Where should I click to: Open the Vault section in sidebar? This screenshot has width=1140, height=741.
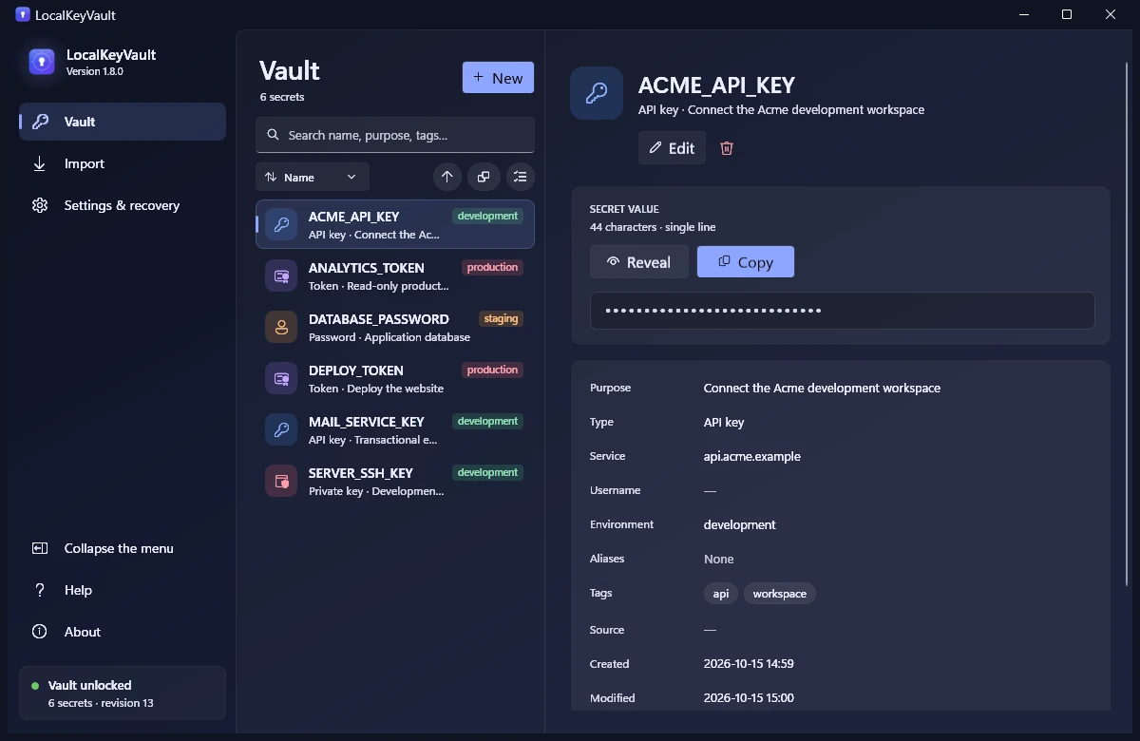click(x=123, y=122)
